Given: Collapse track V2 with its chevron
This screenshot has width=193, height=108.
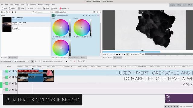Looking at the screenshot, I should point(4,71).
